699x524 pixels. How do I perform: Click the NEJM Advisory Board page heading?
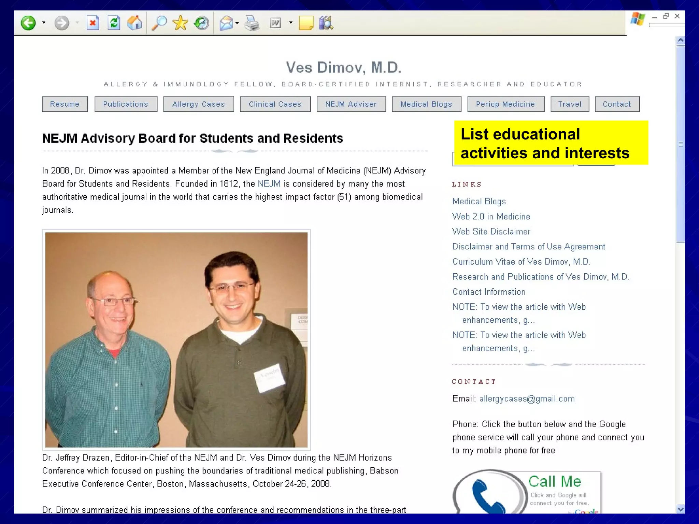tap(192, 138)
